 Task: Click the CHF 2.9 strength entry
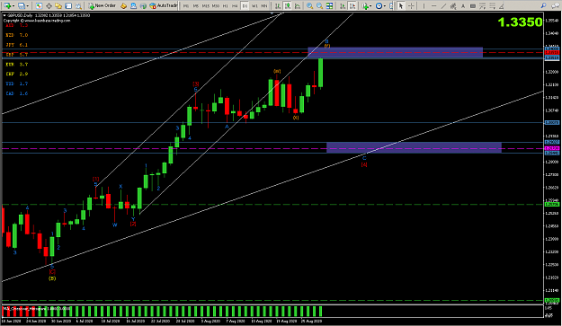16,74
